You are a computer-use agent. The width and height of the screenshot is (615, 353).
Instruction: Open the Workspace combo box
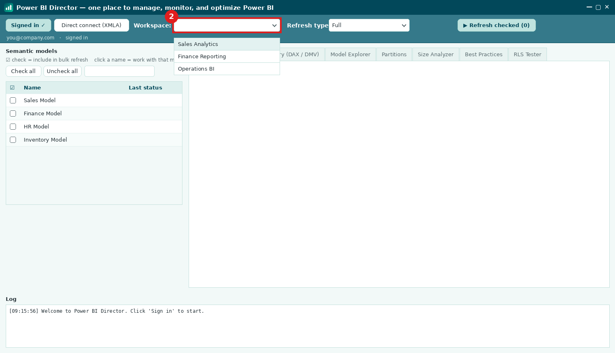227,25
